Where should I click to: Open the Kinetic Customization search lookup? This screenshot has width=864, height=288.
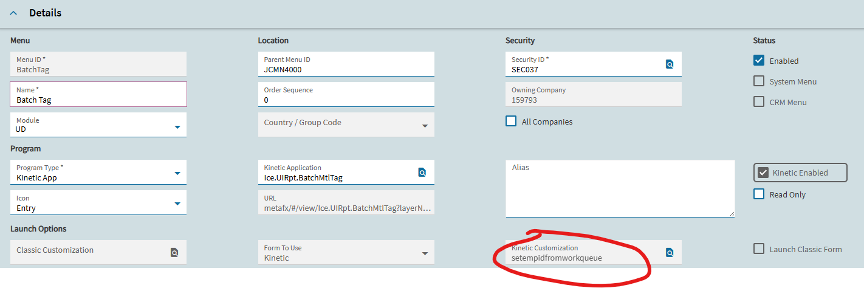pyautogui.click(x=670, y=252)
